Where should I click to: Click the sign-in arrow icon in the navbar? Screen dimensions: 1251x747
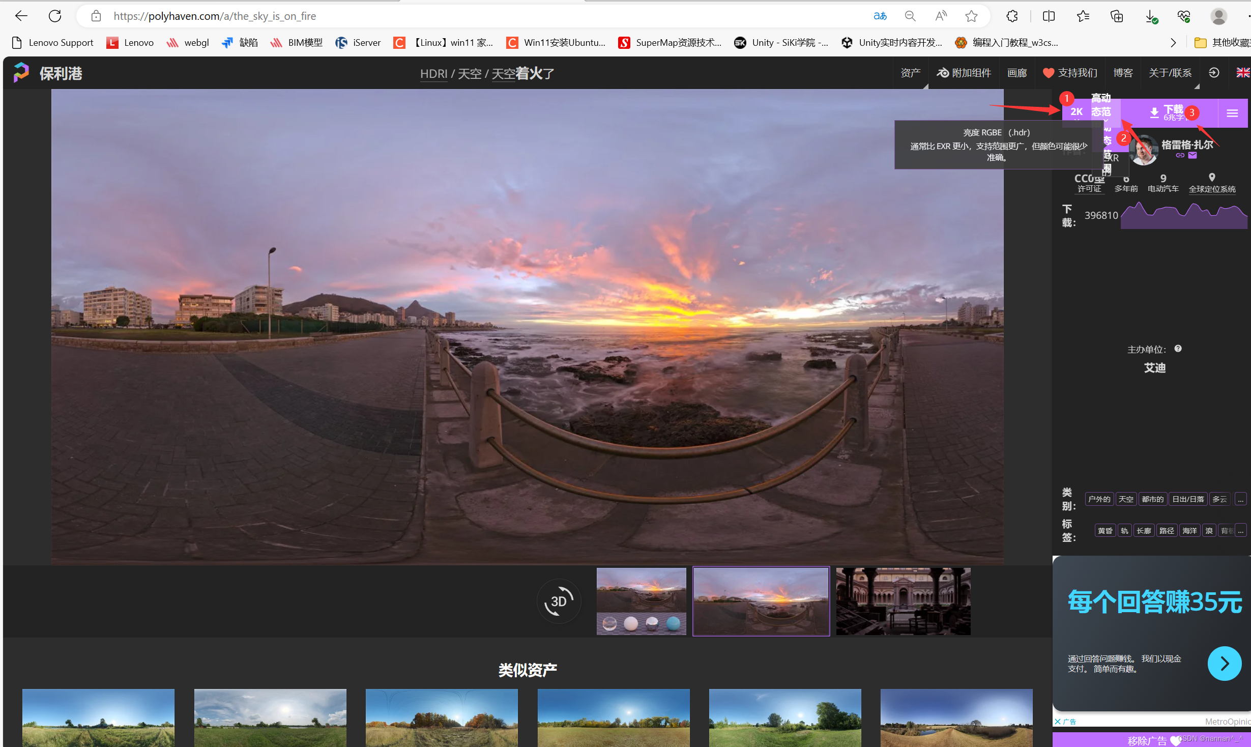(x=1214, y=73)
